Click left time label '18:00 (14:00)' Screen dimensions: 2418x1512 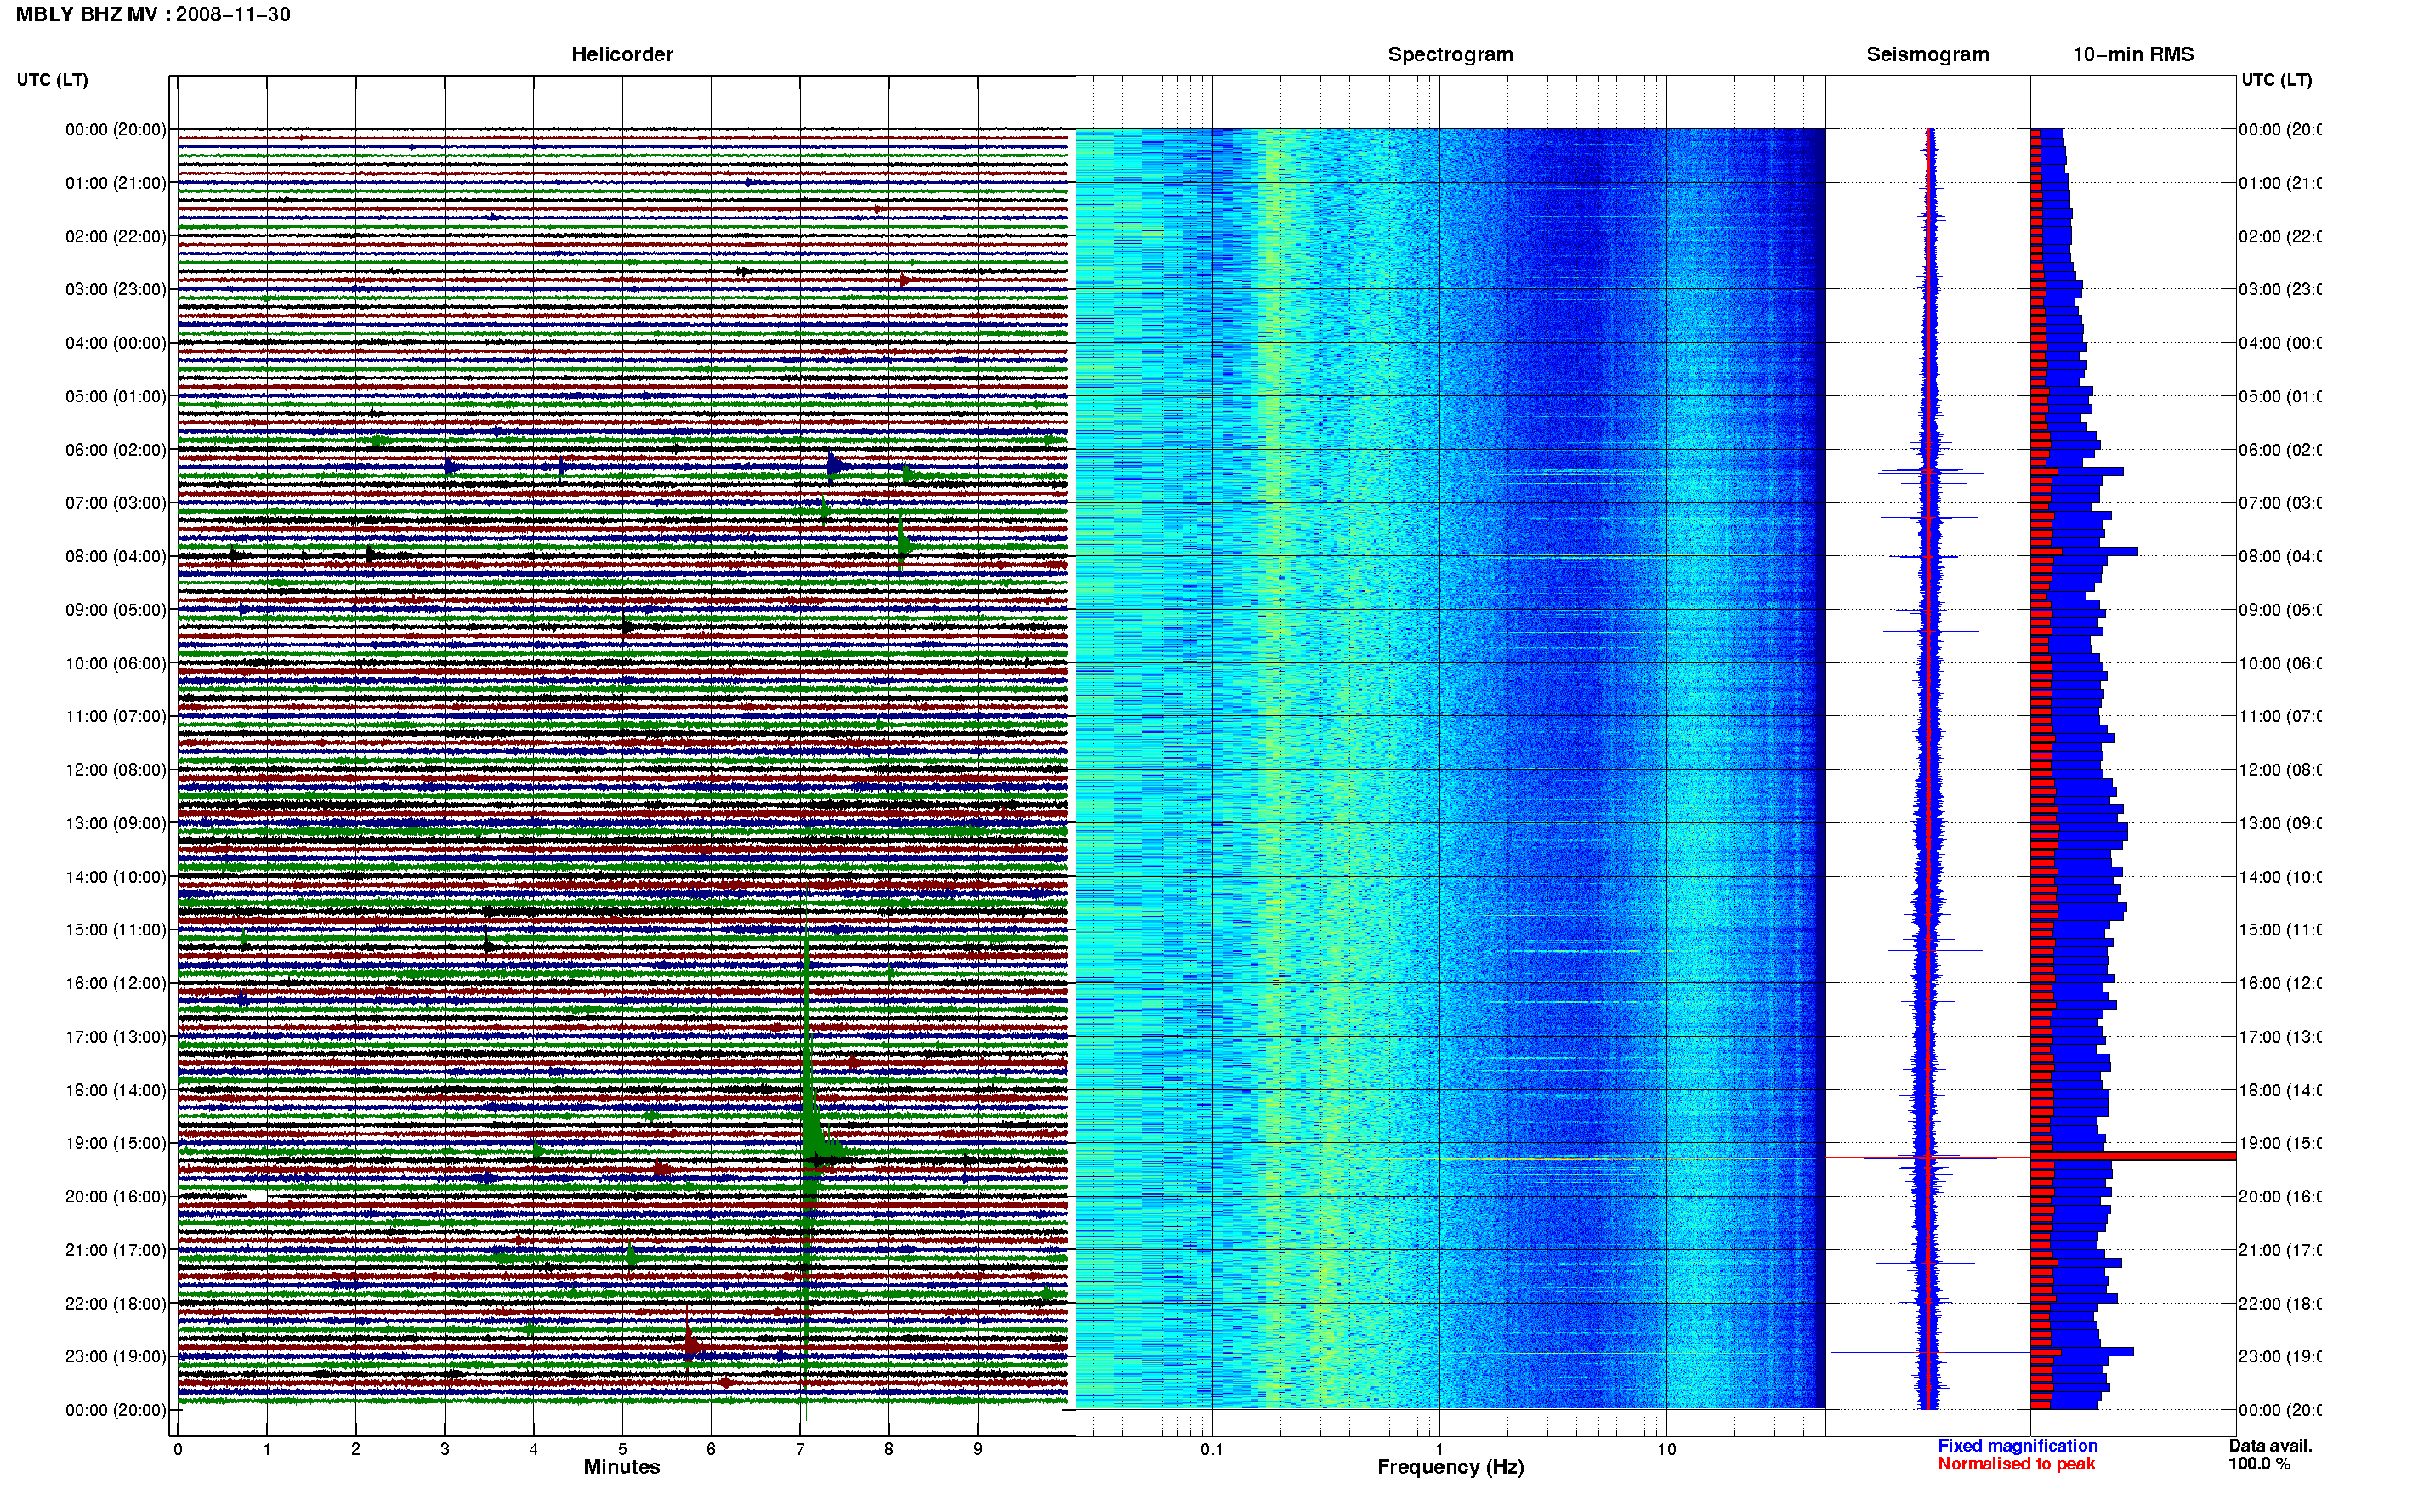(x=116, y=1090)
